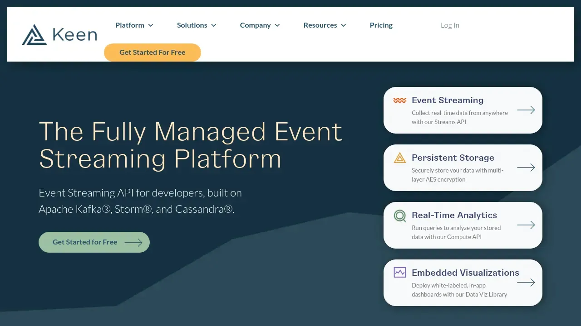The image size is (581, 326).
Task: Click the Embedded Visualizations chart icon
Action: 400,273
